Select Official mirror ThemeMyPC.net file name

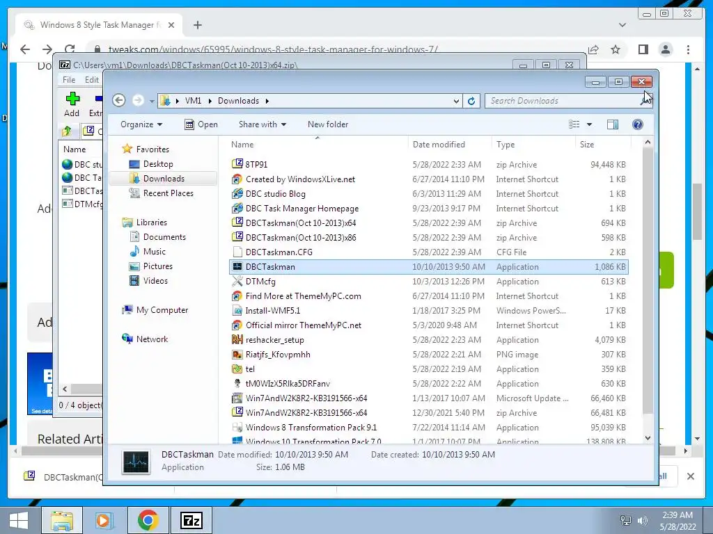pyautogui.click(x=304, y=325)
